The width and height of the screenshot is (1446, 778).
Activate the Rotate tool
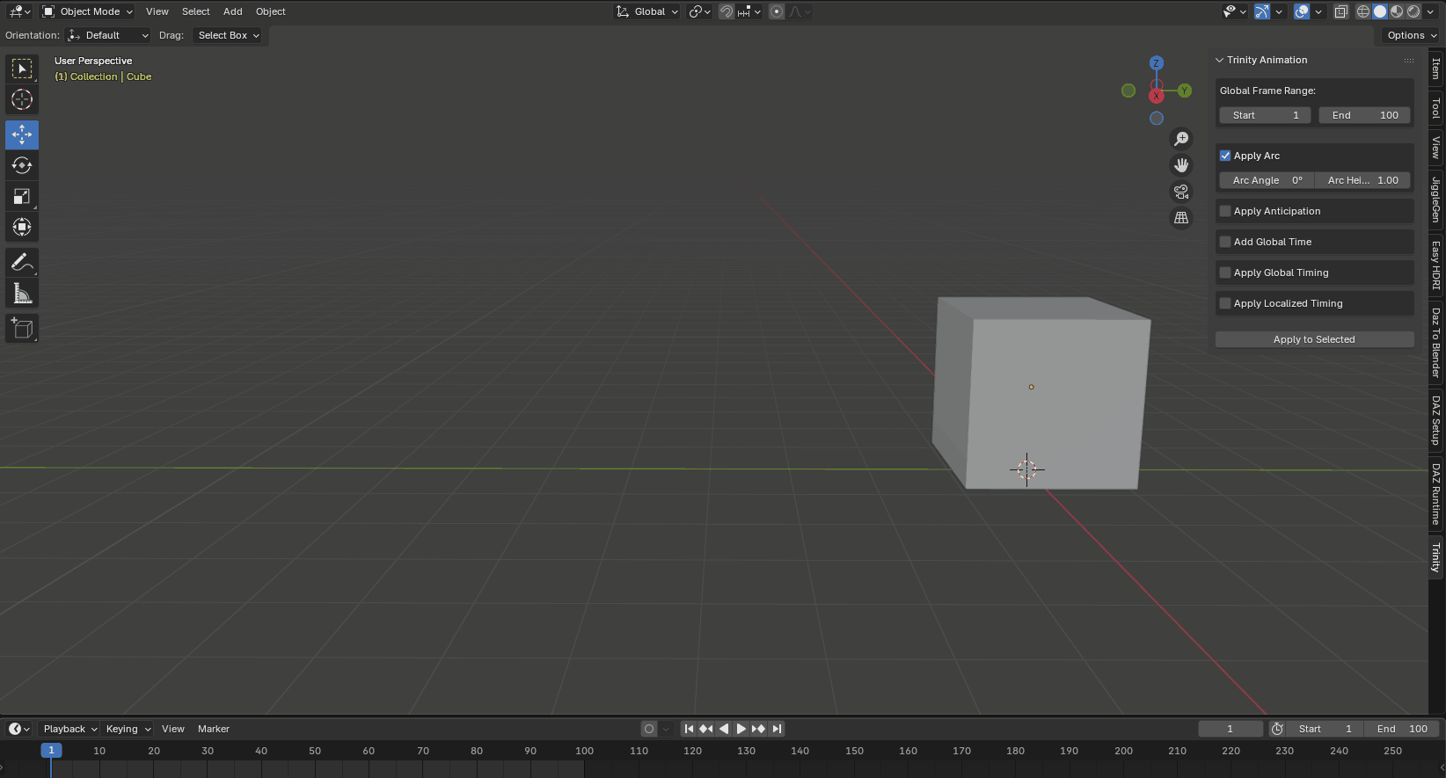22,165
